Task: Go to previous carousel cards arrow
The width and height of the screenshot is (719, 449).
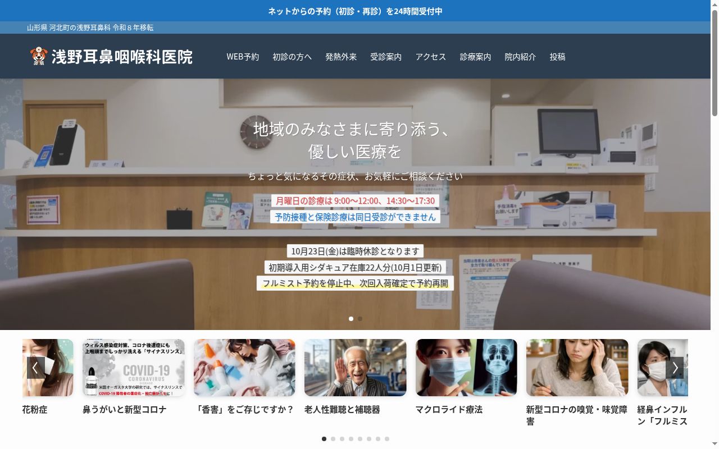Action: [35, 368]
